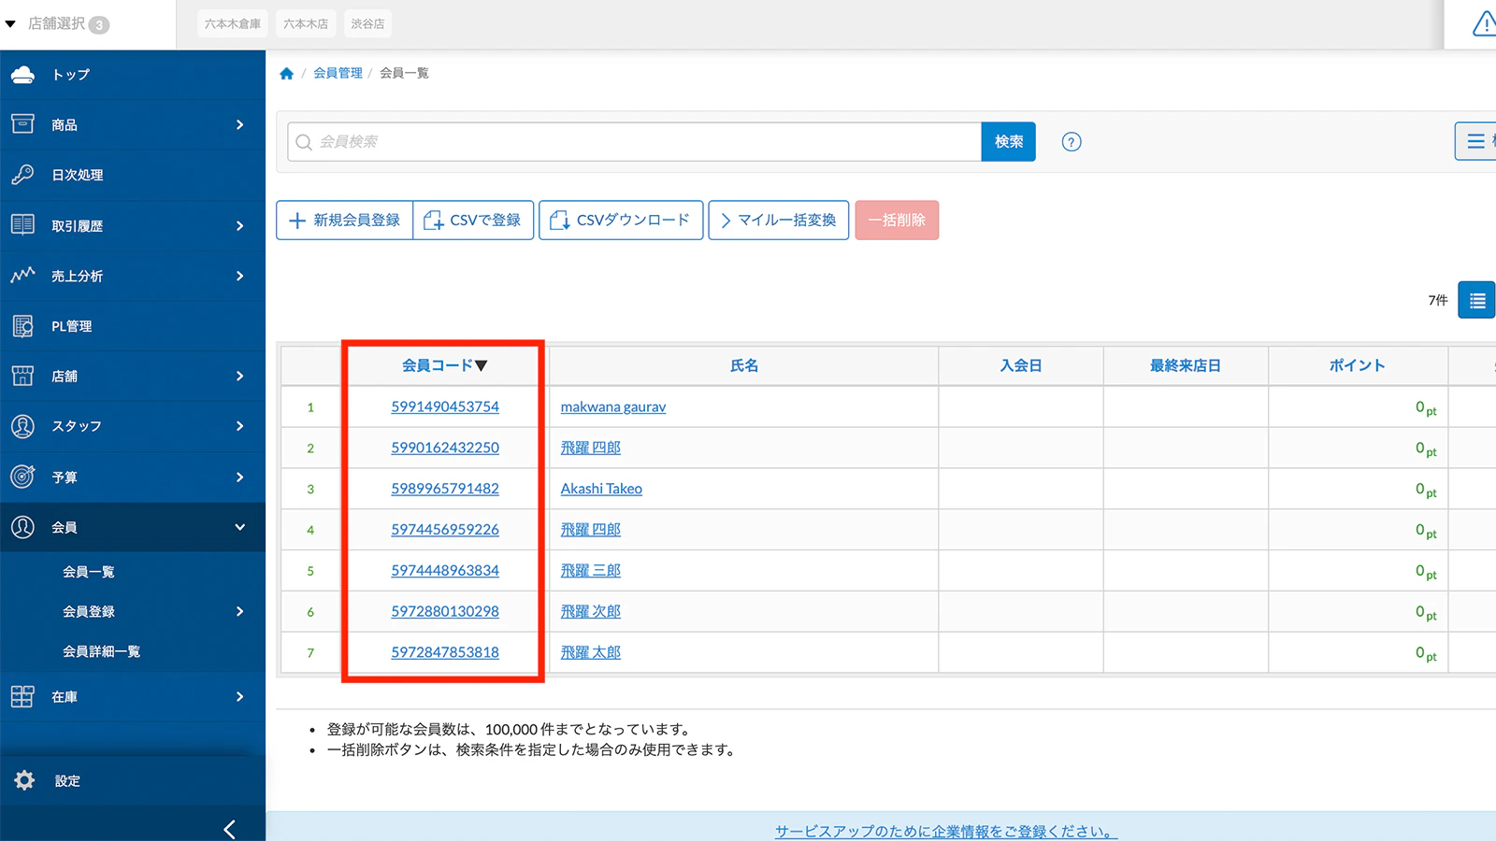Click the 日次処理 key icon
The height and width of the screenshot is (841, 1496).
pos(22,175)
